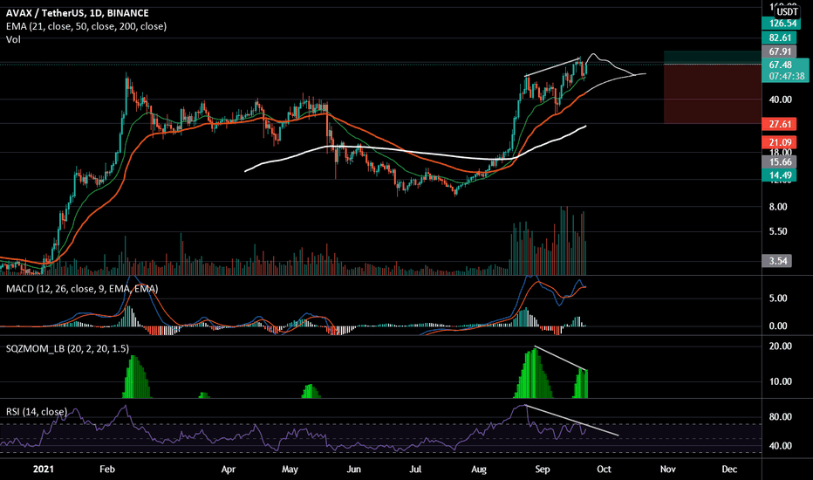Click the 3.54 gray price label
Screen dimensions: 813x480
click(776, 261)
